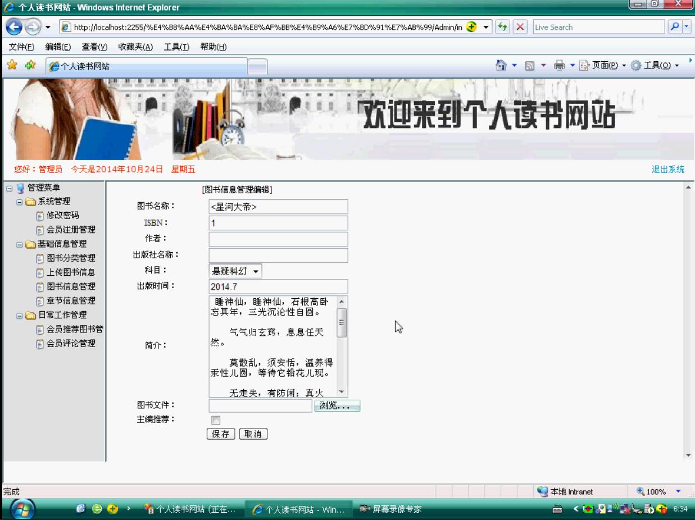The image size is (695, 520).
Task: Select the 个人读书网站 browser tab
Action: pyautogui.click(x=147, y=66)
